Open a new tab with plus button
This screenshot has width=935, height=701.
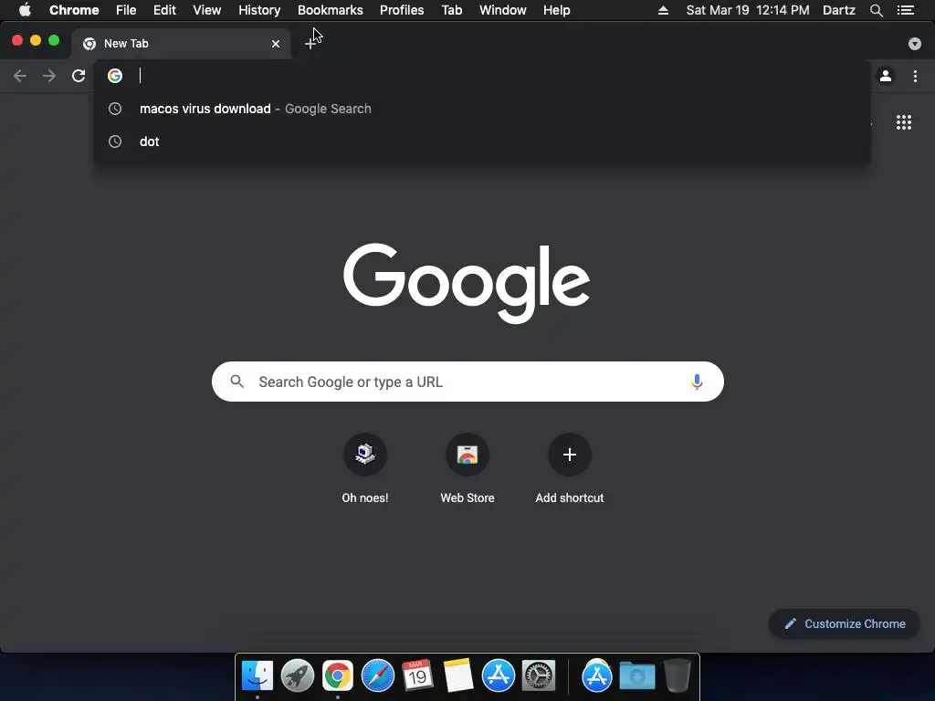pyautogui.click(x=310, y=44)
